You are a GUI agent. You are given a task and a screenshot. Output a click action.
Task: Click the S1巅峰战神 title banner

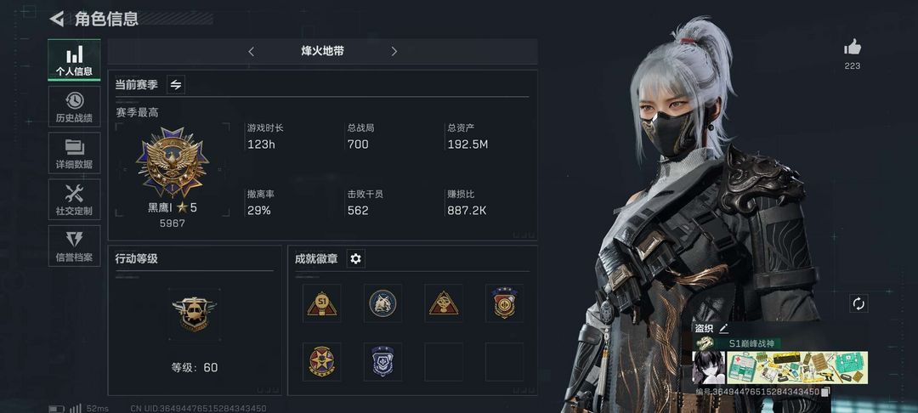coord(738,343)
